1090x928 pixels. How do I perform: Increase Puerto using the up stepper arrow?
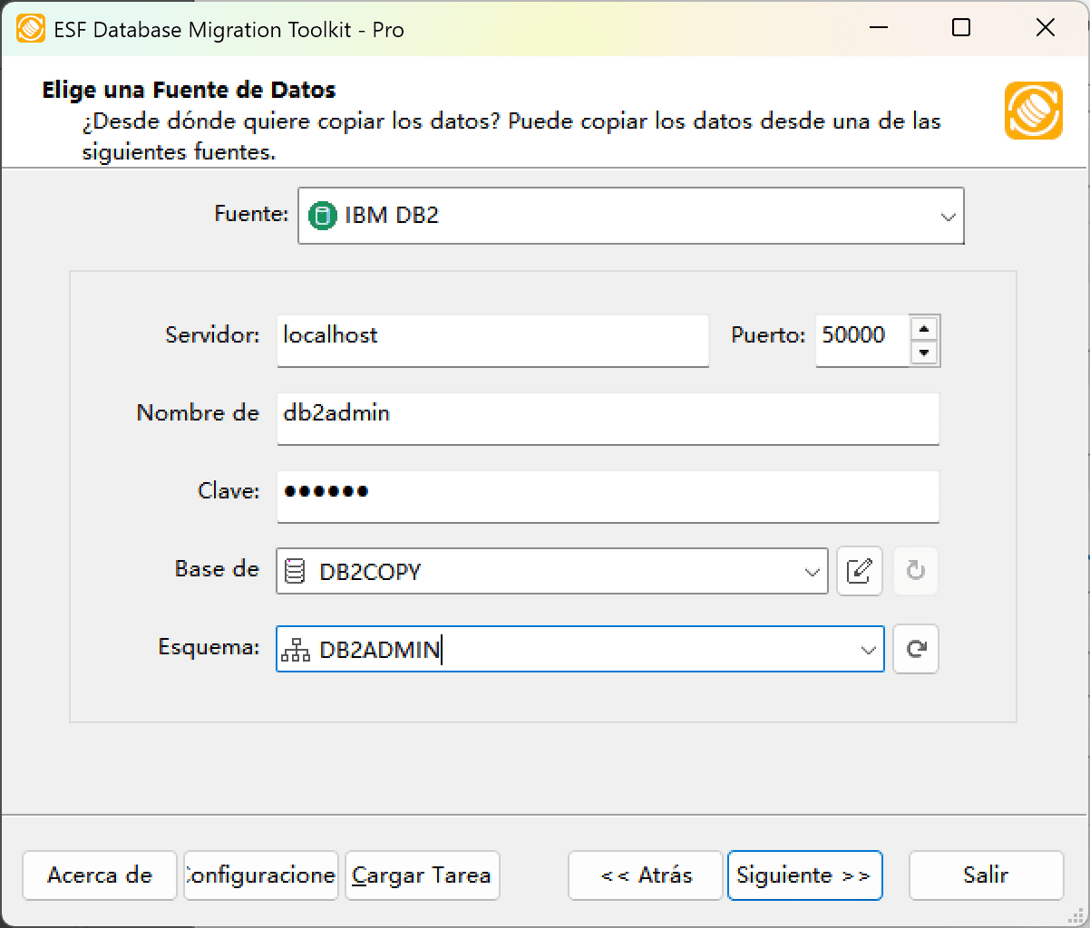(x=926, y=329)
